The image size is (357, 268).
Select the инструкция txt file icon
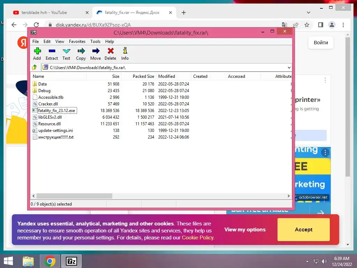(35, 137)
